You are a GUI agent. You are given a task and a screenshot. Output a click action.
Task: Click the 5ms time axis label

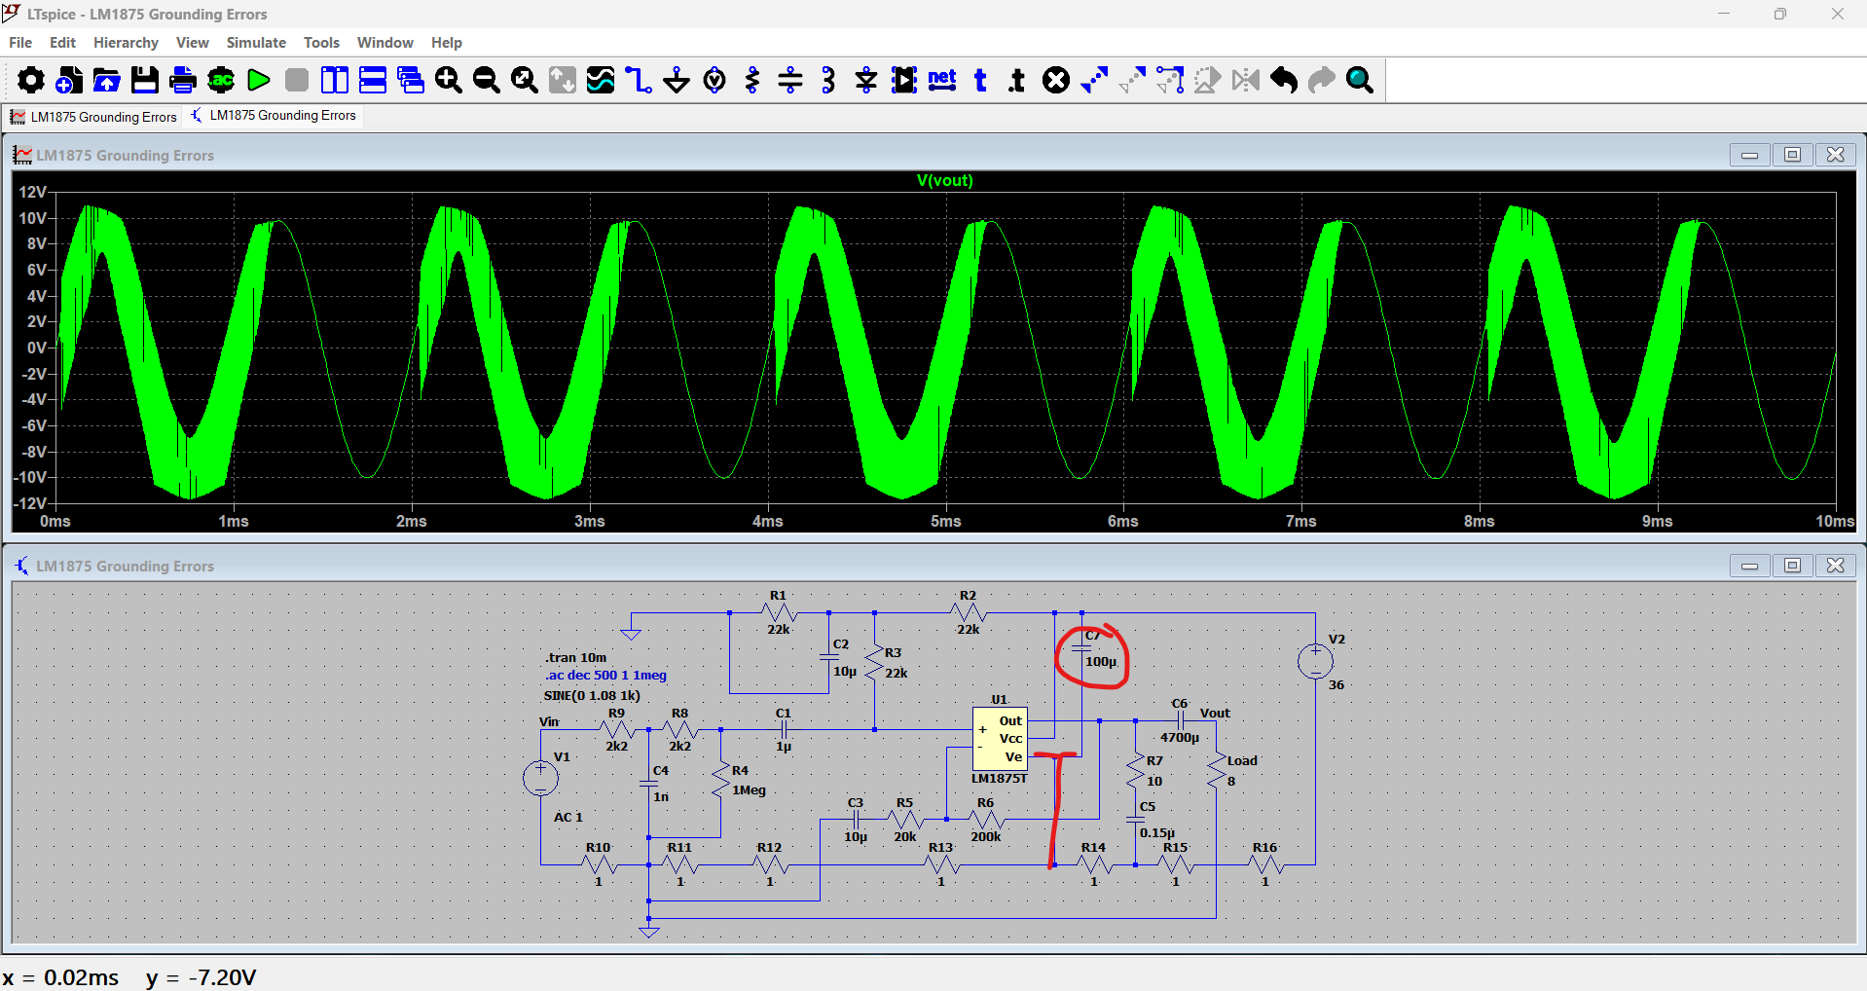pos(945,521)
